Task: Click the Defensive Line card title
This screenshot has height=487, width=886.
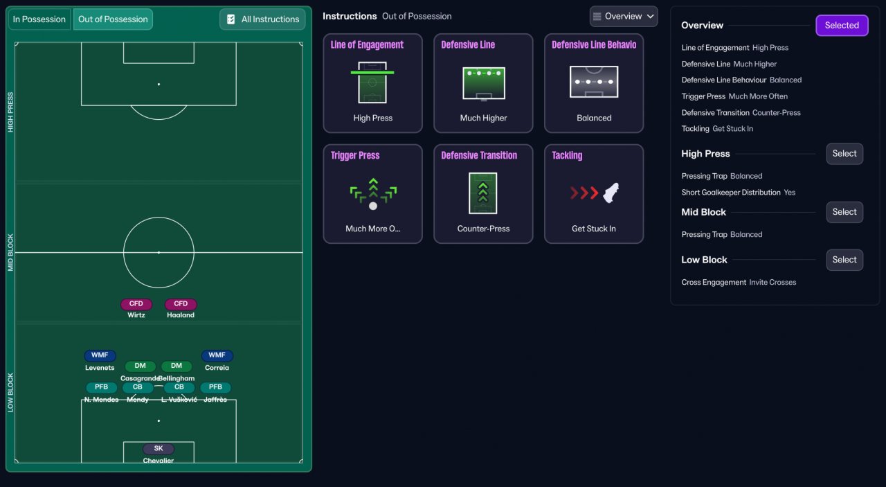Action: click(468, 45)
